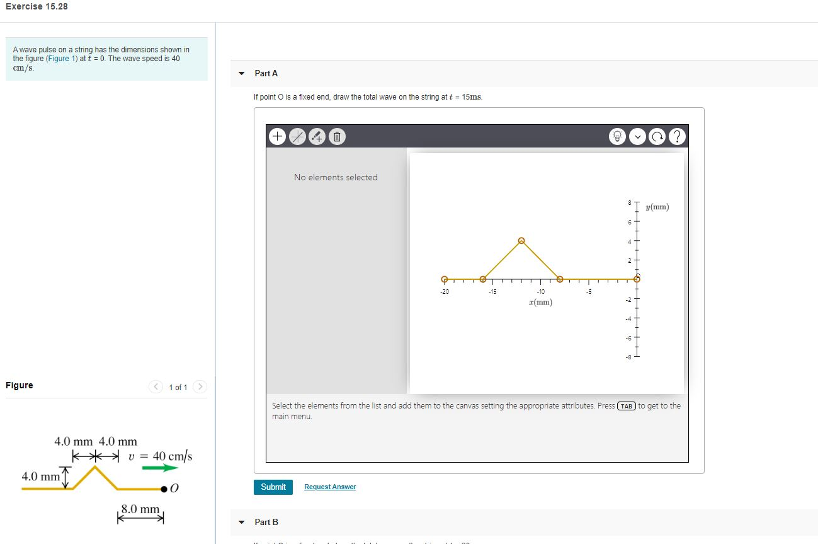Collapse the Part A section
The width and height of the screenshot is (818, 544).
point(241,73)
